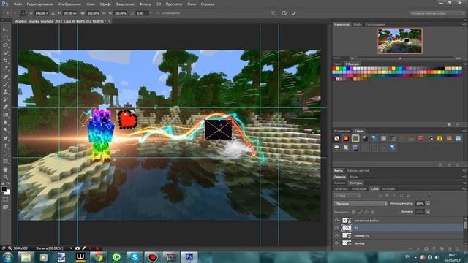Open the Layers panel flyout menu
The height and width of the screenshot is (263, 468).
pyautogui.click(x=464, y=188)
